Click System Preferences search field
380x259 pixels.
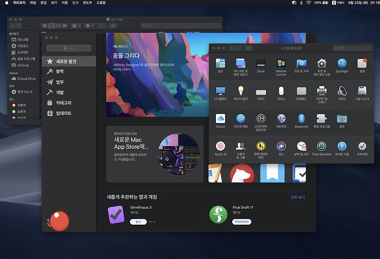pyautogui.click(x=352, y=48)
